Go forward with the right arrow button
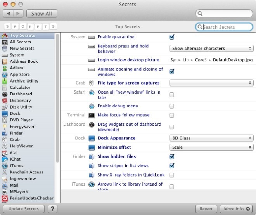This screenshot has width=256, height=215. click(x=18, y=14)
